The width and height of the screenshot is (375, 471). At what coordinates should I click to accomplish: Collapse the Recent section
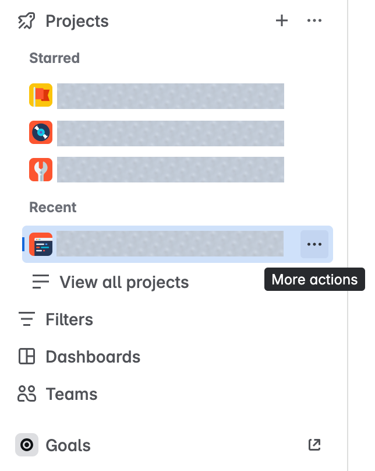point(52,207)
